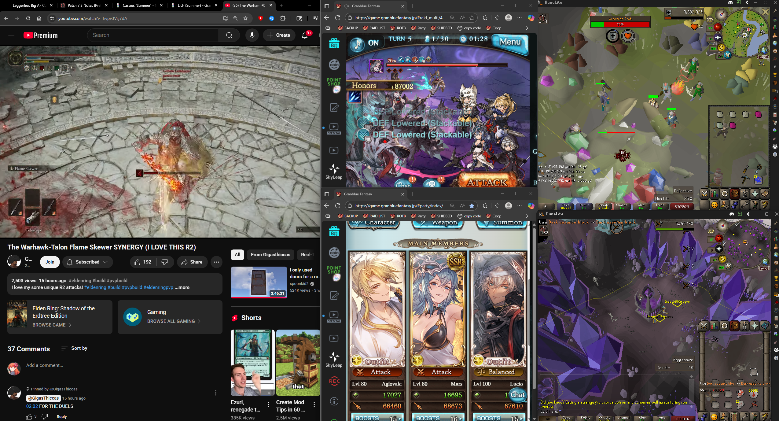The image size is (779, 421).
Task: Open wrench Settings tab in top RuneLite window
Action: (745, 204)
